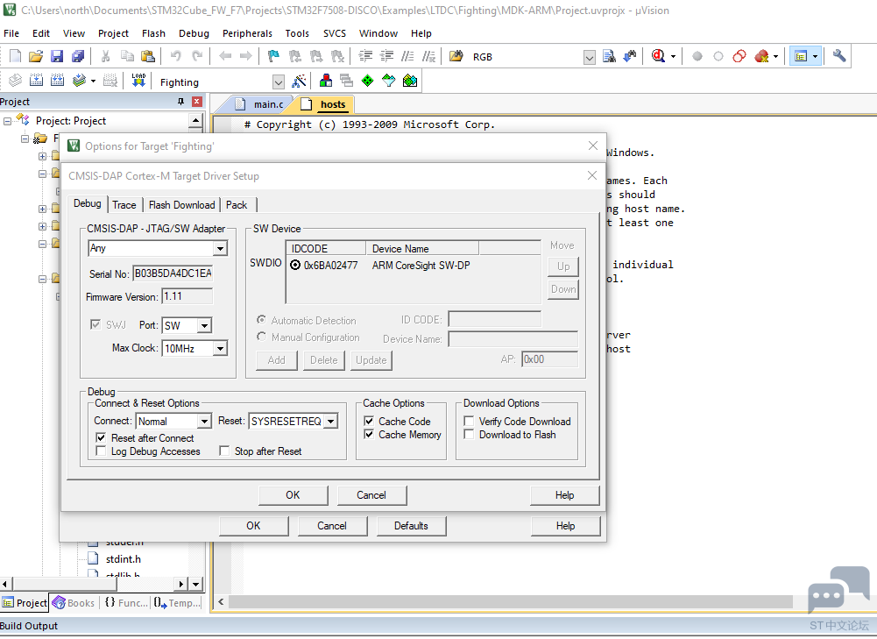Screen dimensions: 877x639
Task: Open the Flash menu
Action: pyautogui.click(x=153, y=33)
